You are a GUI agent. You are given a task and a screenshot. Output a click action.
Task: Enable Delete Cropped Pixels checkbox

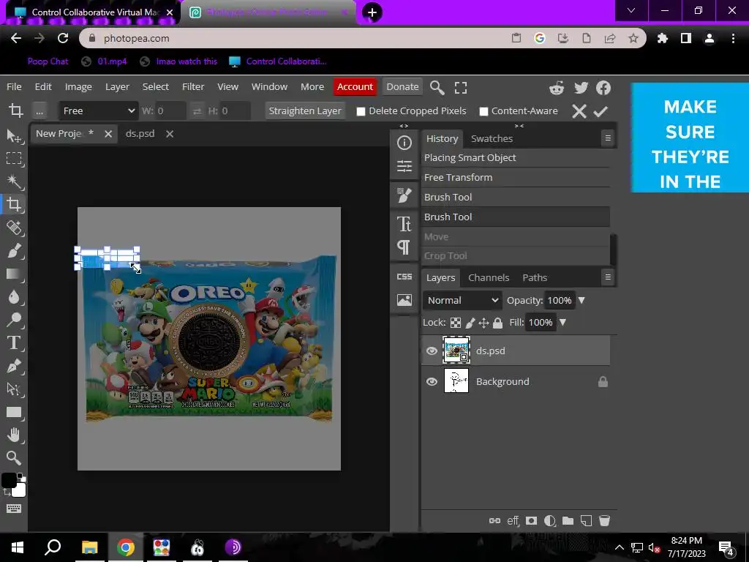[361, 111]
